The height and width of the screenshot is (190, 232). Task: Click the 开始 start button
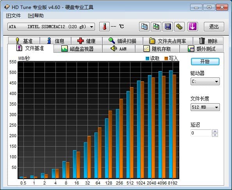tap(205, 61)
